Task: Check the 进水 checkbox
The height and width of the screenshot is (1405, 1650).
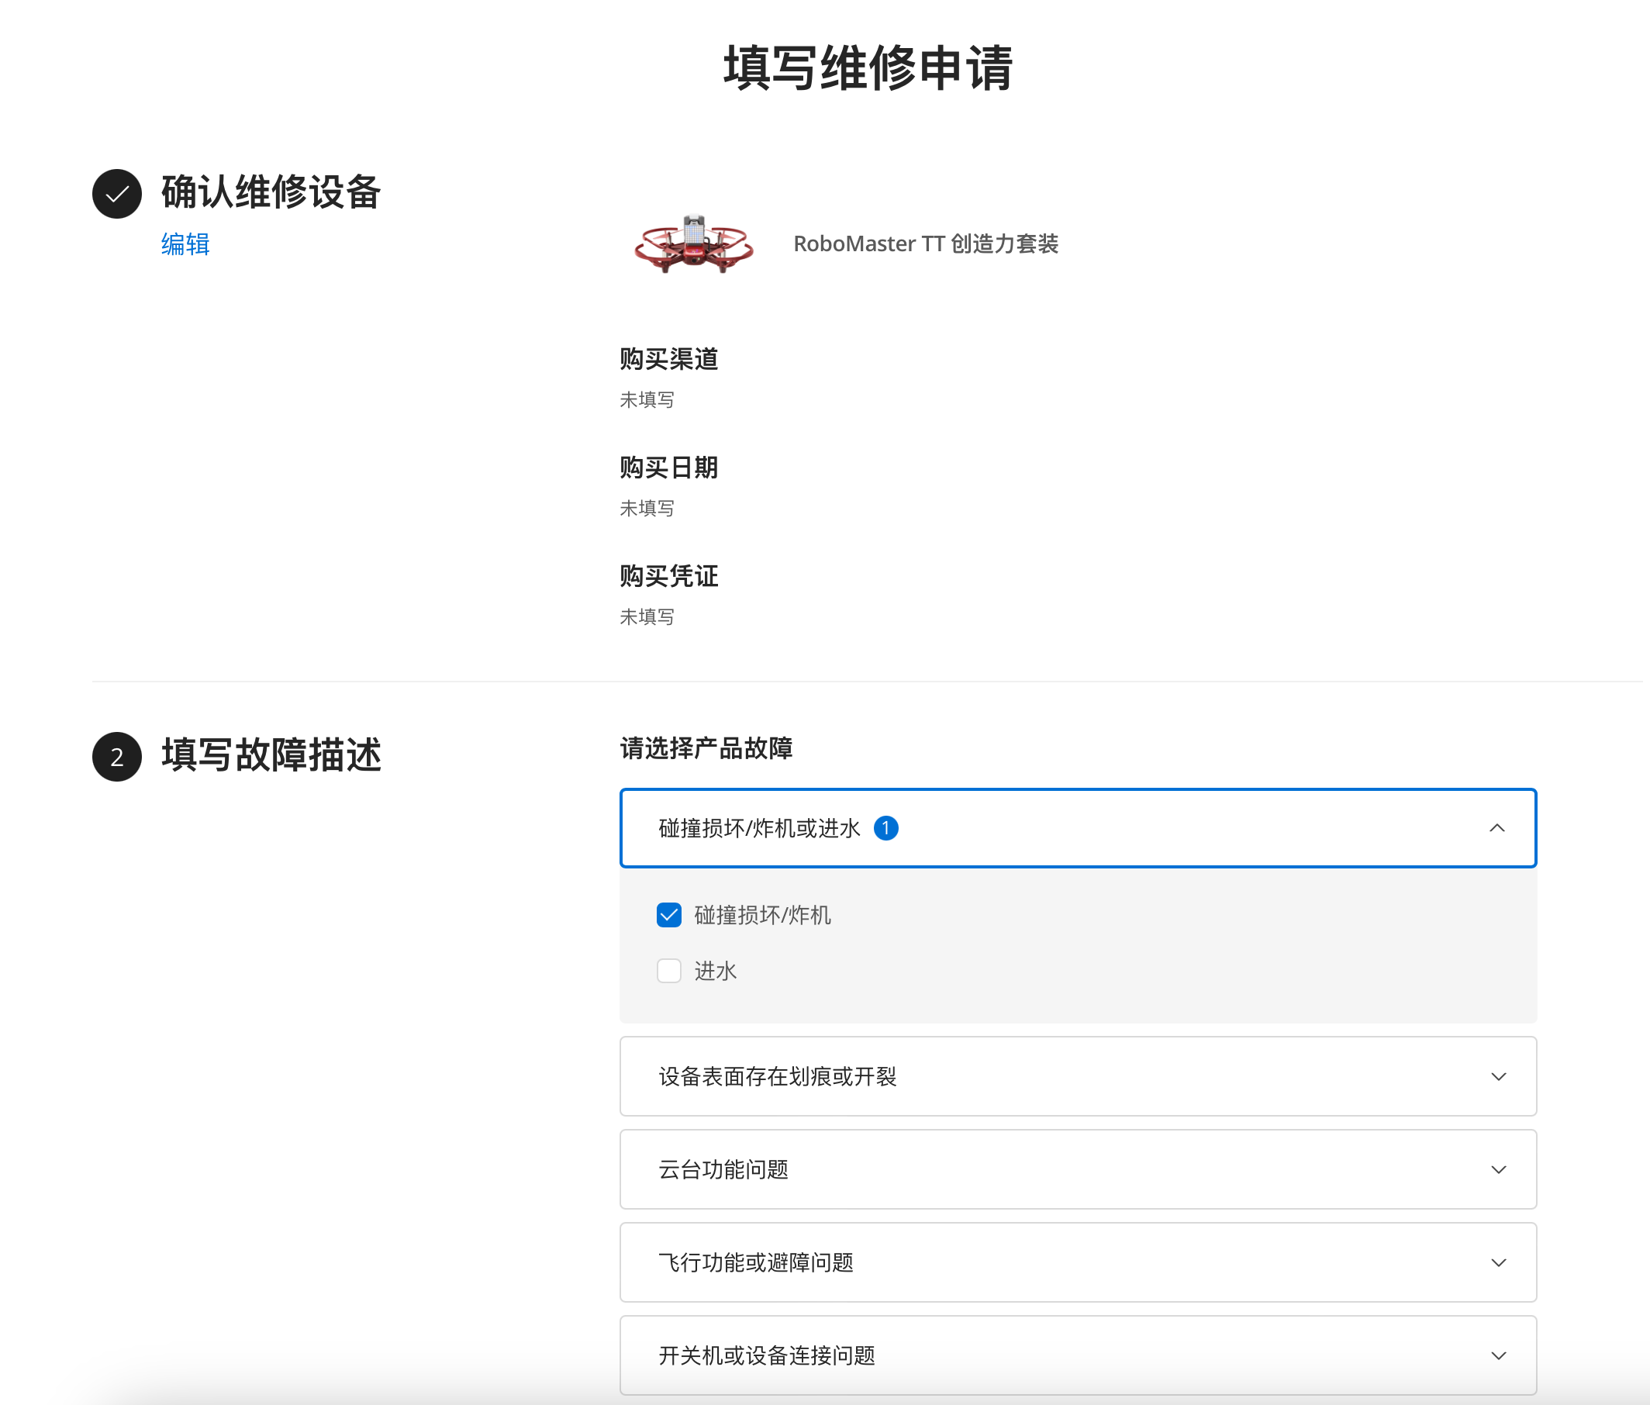Action: point(669,971)
